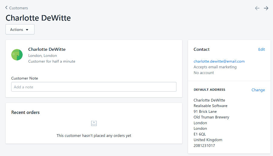Click the phone number 2081231017
This screenshot has width=273, height=156.
(x=204, y=145)
